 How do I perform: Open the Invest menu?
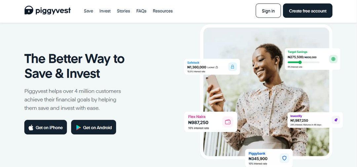[105, 11]
